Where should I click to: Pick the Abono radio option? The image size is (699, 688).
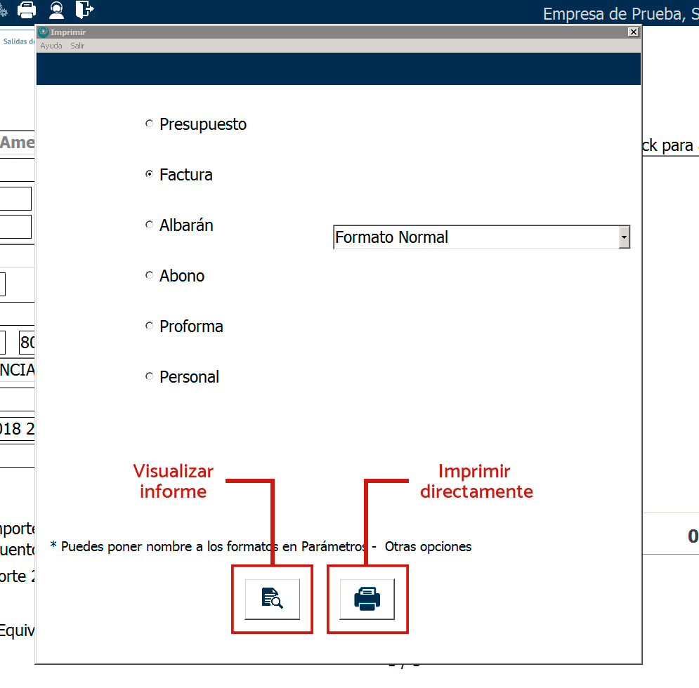coord(149,276)
